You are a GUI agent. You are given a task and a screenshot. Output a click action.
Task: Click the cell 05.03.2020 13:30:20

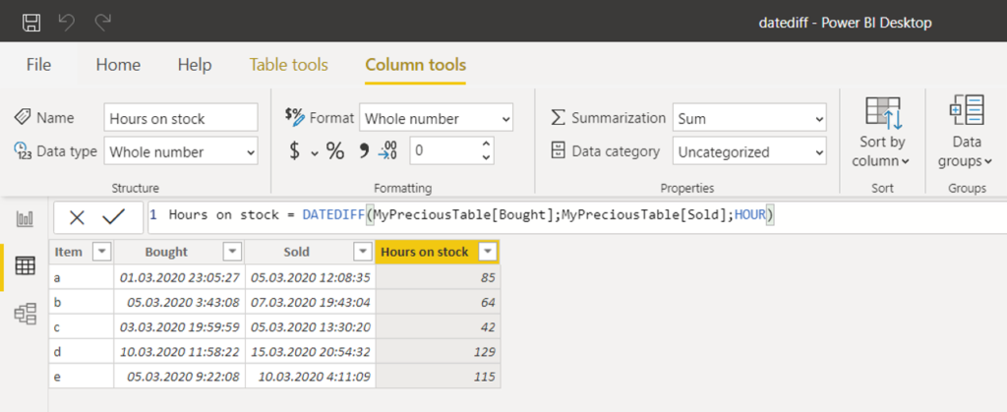click(310, 326)
